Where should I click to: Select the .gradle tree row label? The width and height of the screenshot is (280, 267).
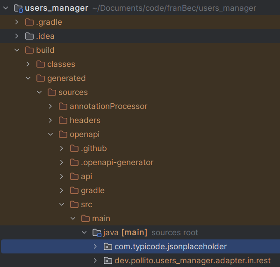[x=49, y=22]
